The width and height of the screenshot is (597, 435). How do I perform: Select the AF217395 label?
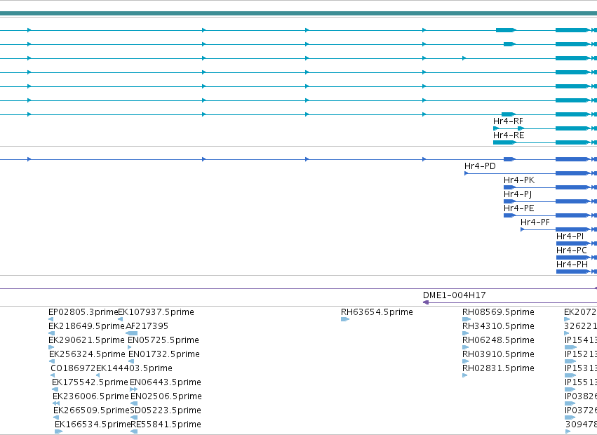click(147, 326)
